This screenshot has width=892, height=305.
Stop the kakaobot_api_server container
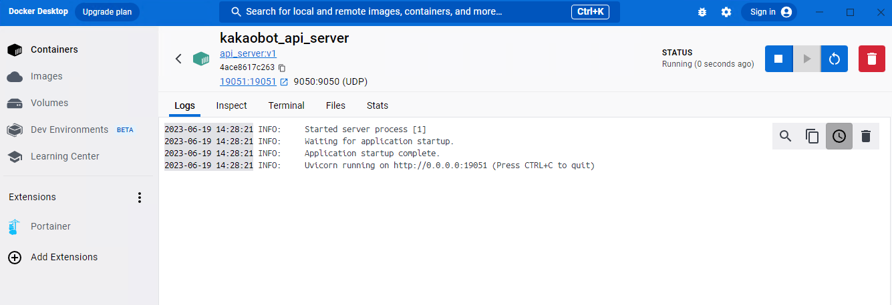(x=778, y=59)
